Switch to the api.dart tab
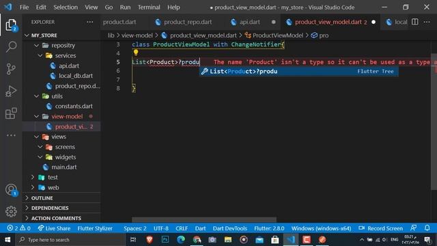This screenshot has height=246, width=437. tap(250, 22)
